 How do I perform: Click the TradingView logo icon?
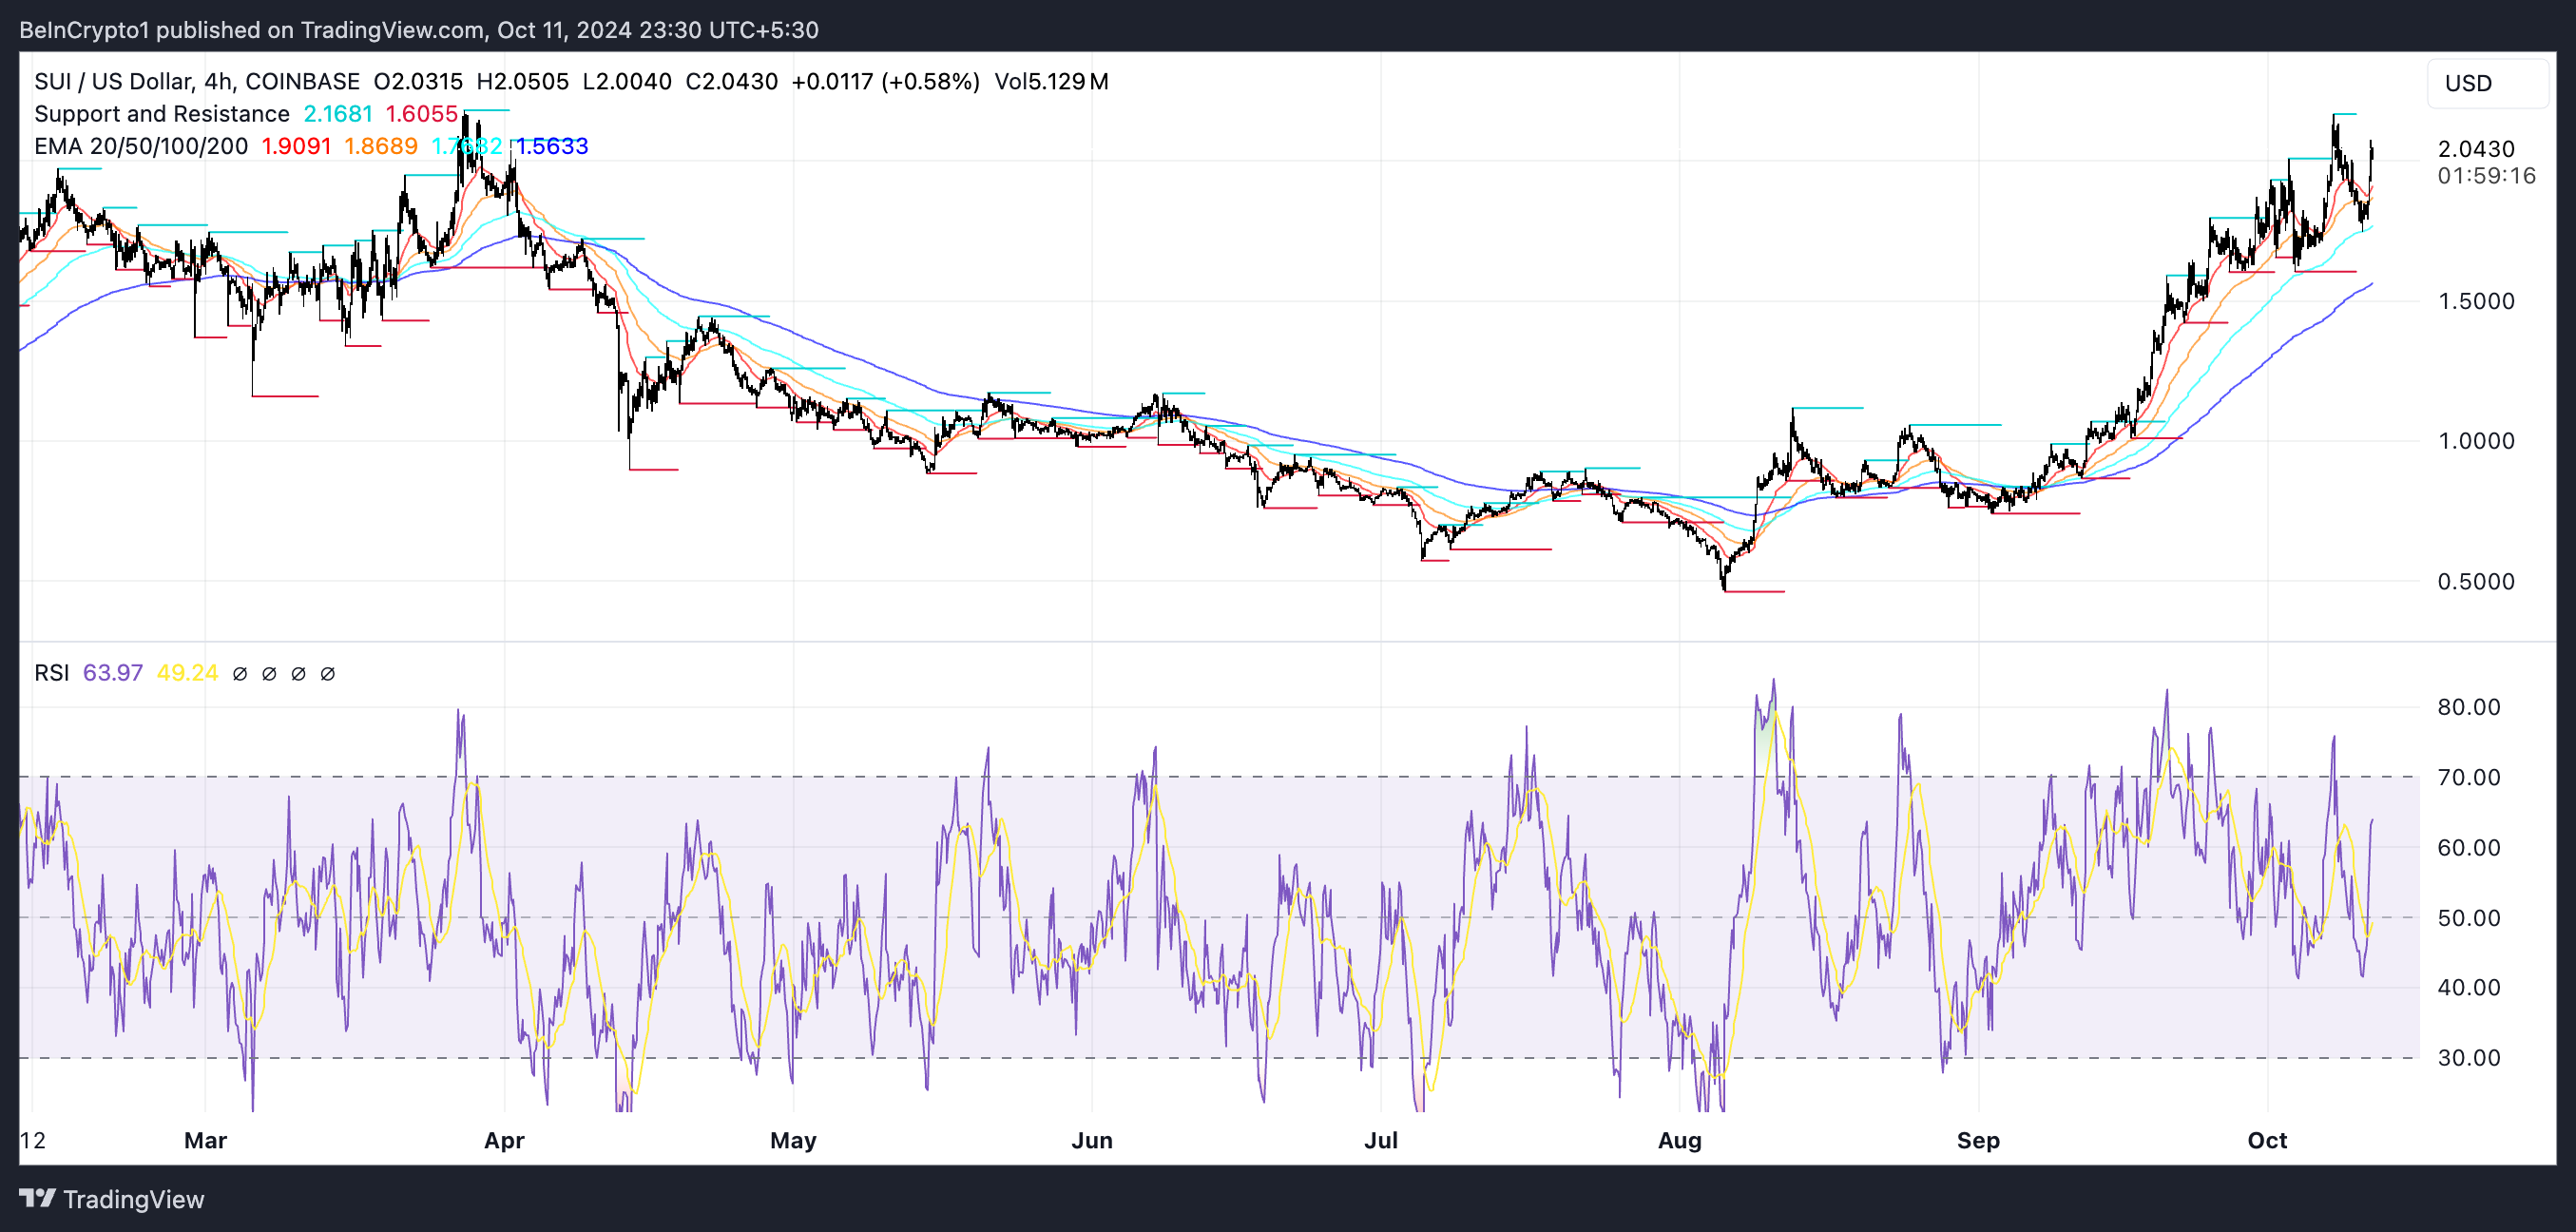[37, 1198]
